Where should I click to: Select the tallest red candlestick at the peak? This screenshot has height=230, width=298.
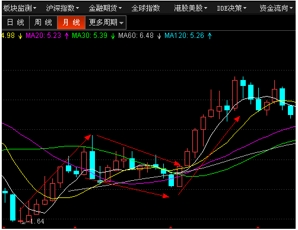click(x=234, y=94)
